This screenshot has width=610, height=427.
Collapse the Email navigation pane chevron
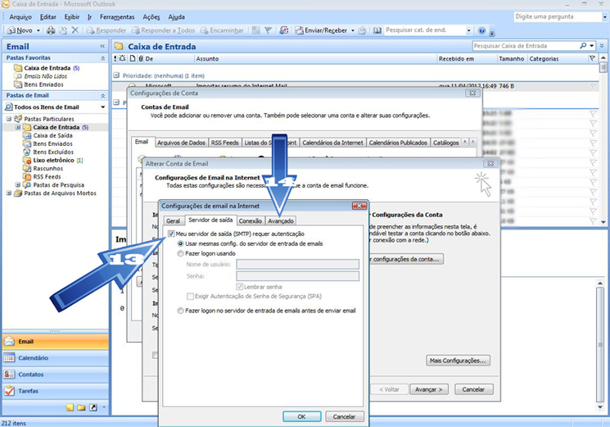pyautogui.click(x=102, y=47)
